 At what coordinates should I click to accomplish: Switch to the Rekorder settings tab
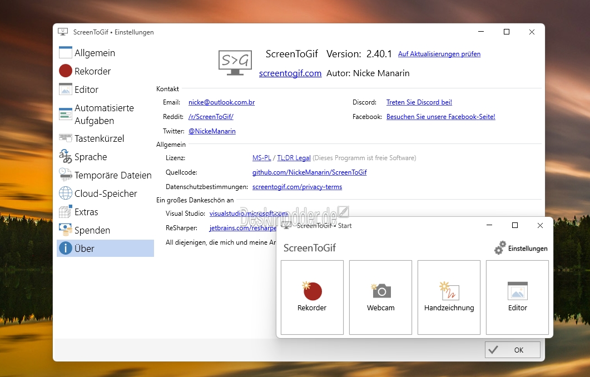[105, 71]
